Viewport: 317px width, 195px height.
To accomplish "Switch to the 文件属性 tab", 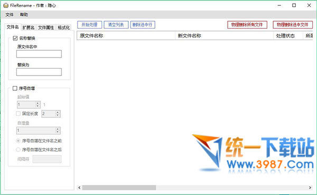I will tap(46, 27).
